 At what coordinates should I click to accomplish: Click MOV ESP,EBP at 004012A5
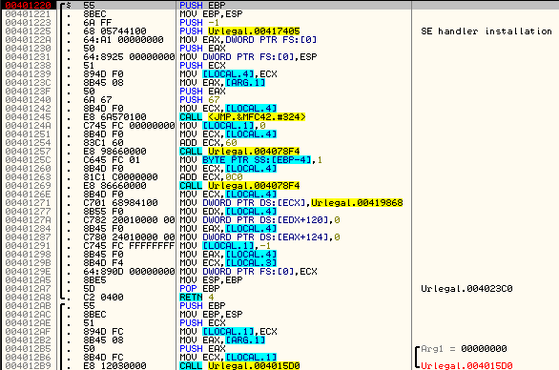tap(211, 279)
